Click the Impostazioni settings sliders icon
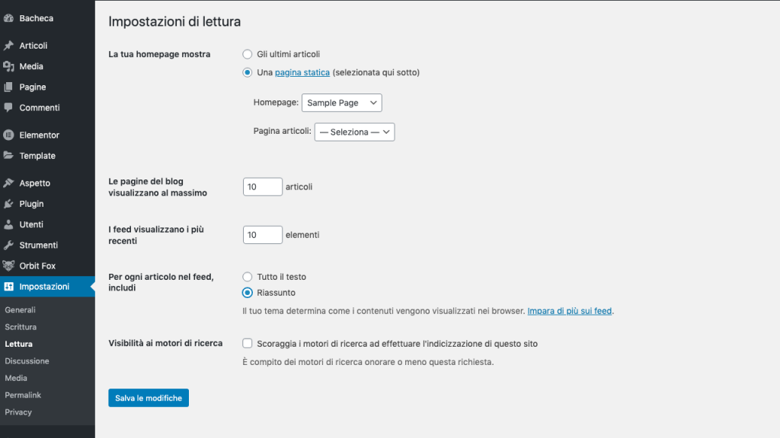Image resolution: width=780 pixels, height=438 pixels. [8, 287]
